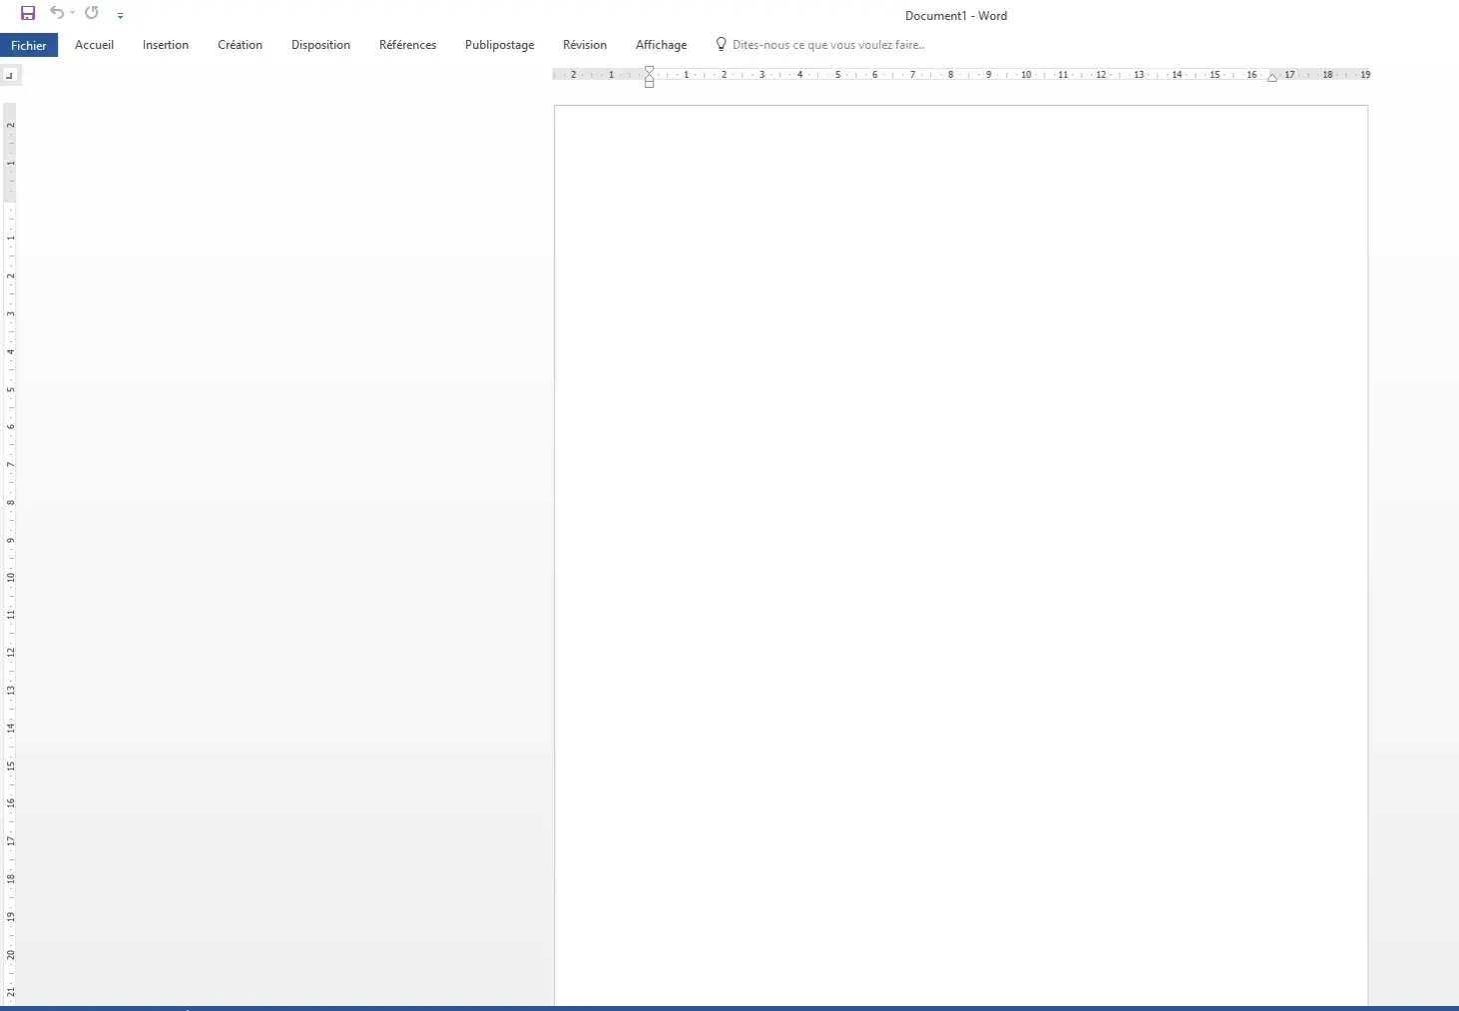
Task: Click the Save icon in the quick access toolbar
Action: pyautogui.click(x=28, y=13)
